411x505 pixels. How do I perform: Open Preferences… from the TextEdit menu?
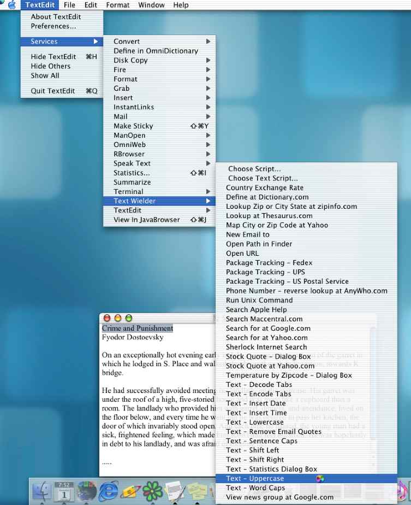pyautogui.click(x=62, y=26)
